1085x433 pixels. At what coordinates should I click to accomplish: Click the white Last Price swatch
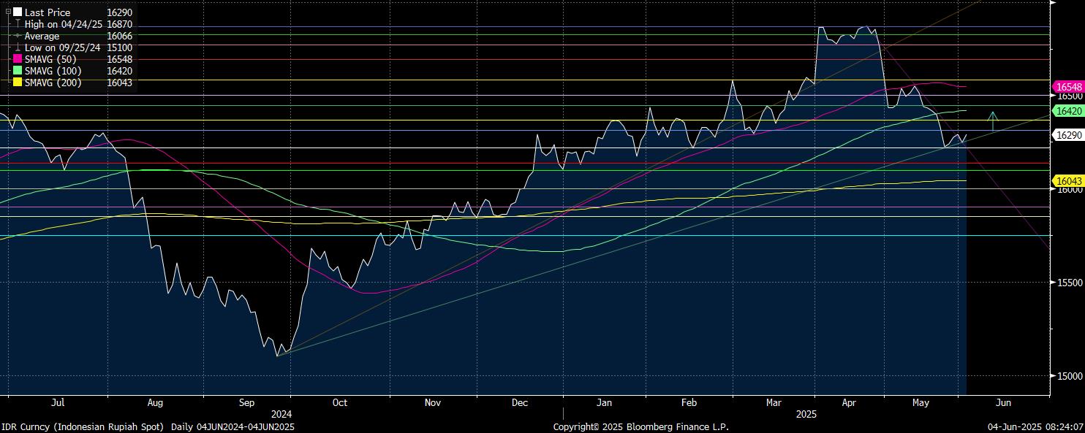[18, 12]
